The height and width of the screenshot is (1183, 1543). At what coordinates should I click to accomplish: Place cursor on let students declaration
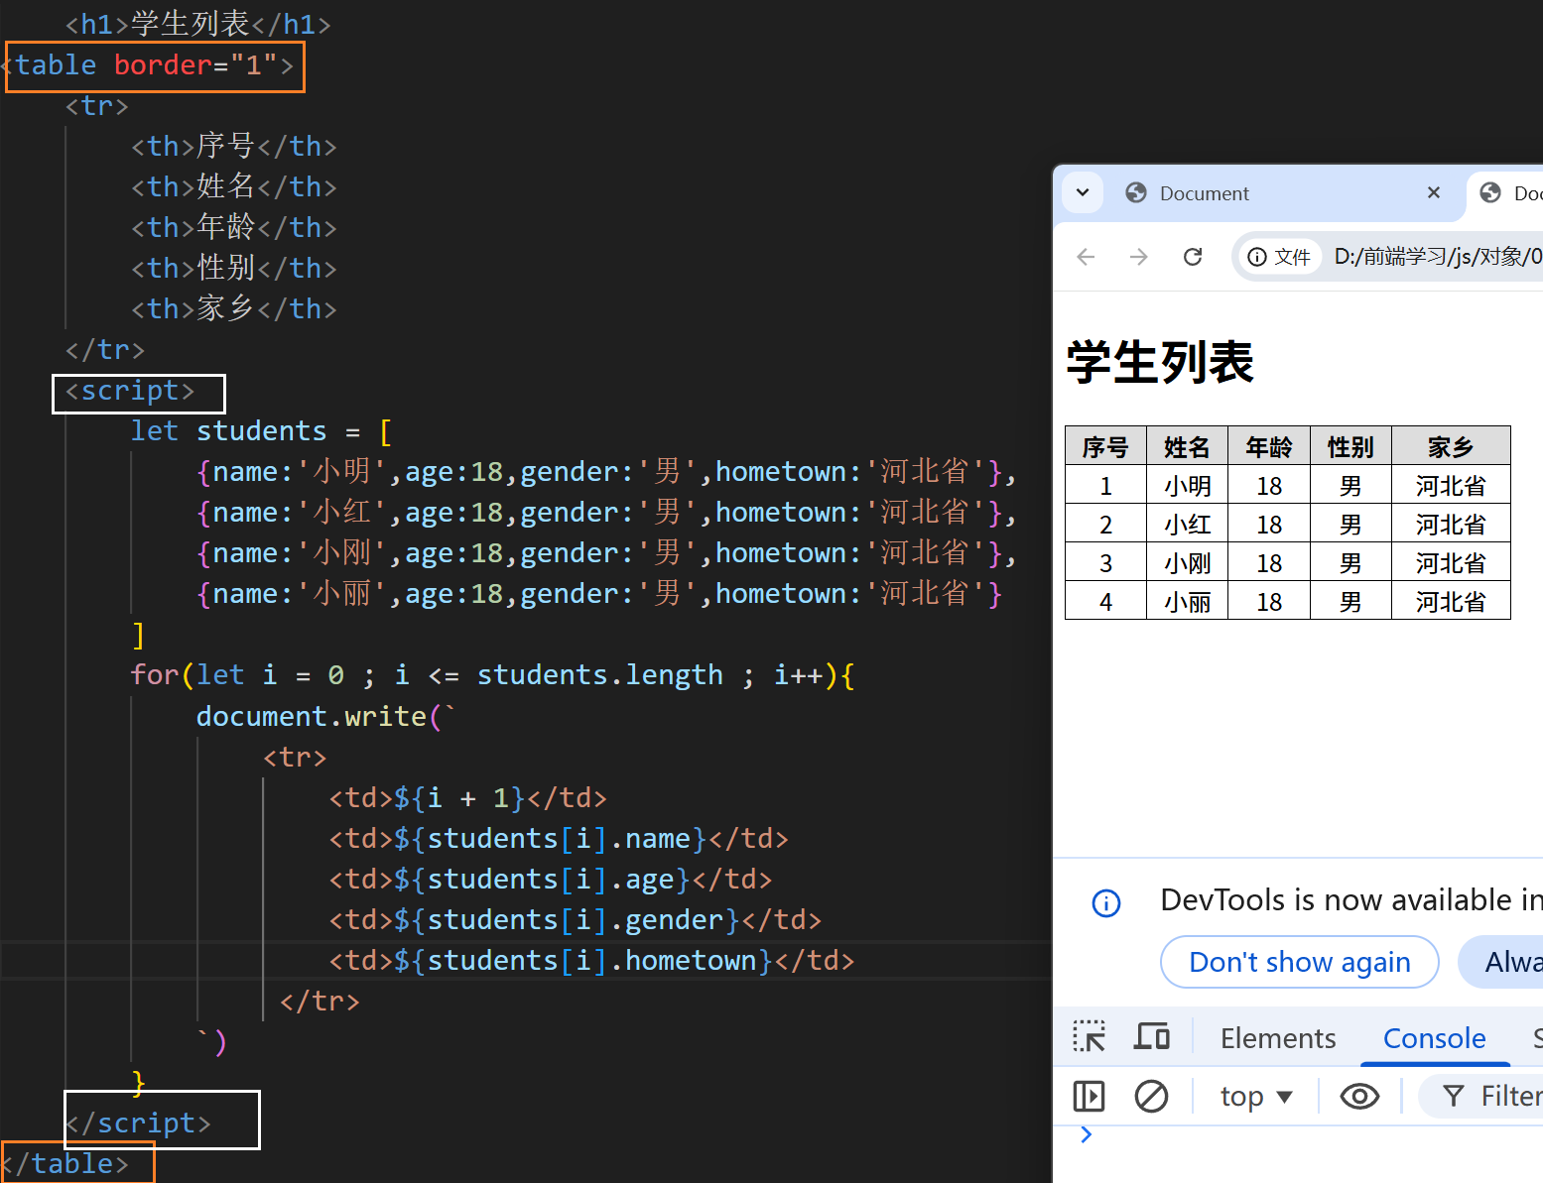[x=262, y=431]
